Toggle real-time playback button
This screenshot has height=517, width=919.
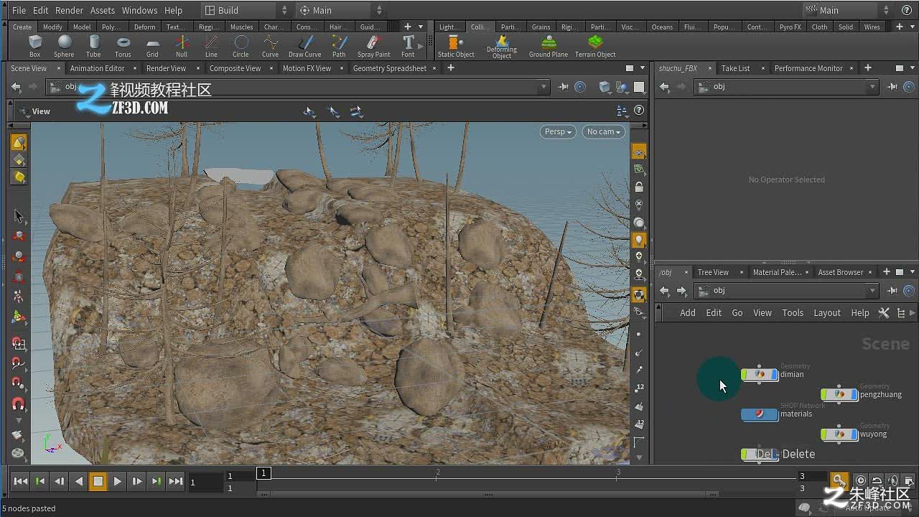point(860,480)
